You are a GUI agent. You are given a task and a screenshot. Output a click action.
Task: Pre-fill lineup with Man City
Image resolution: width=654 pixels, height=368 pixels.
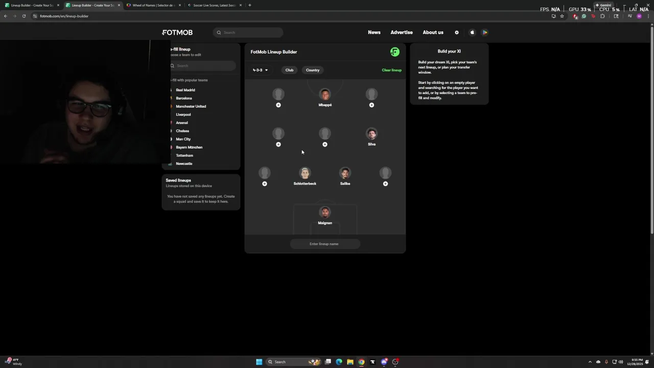point(183,139)
